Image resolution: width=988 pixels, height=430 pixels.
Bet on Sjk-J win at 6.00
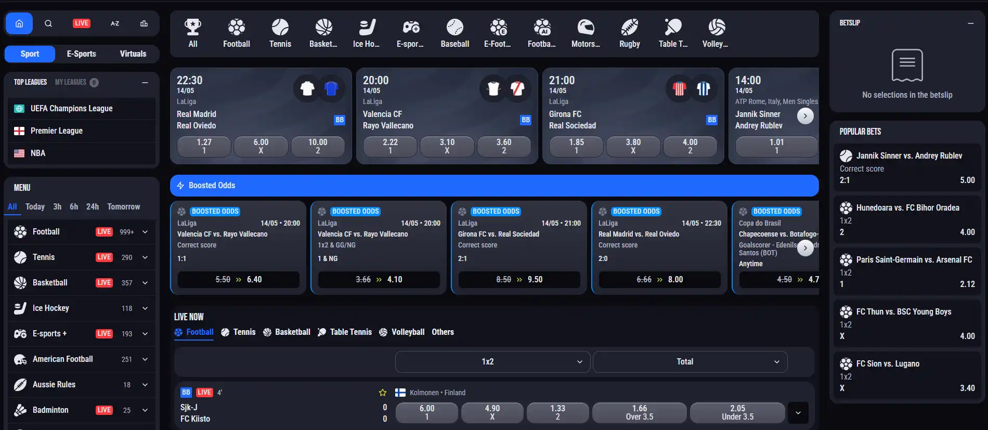click(x=427, y=413)
